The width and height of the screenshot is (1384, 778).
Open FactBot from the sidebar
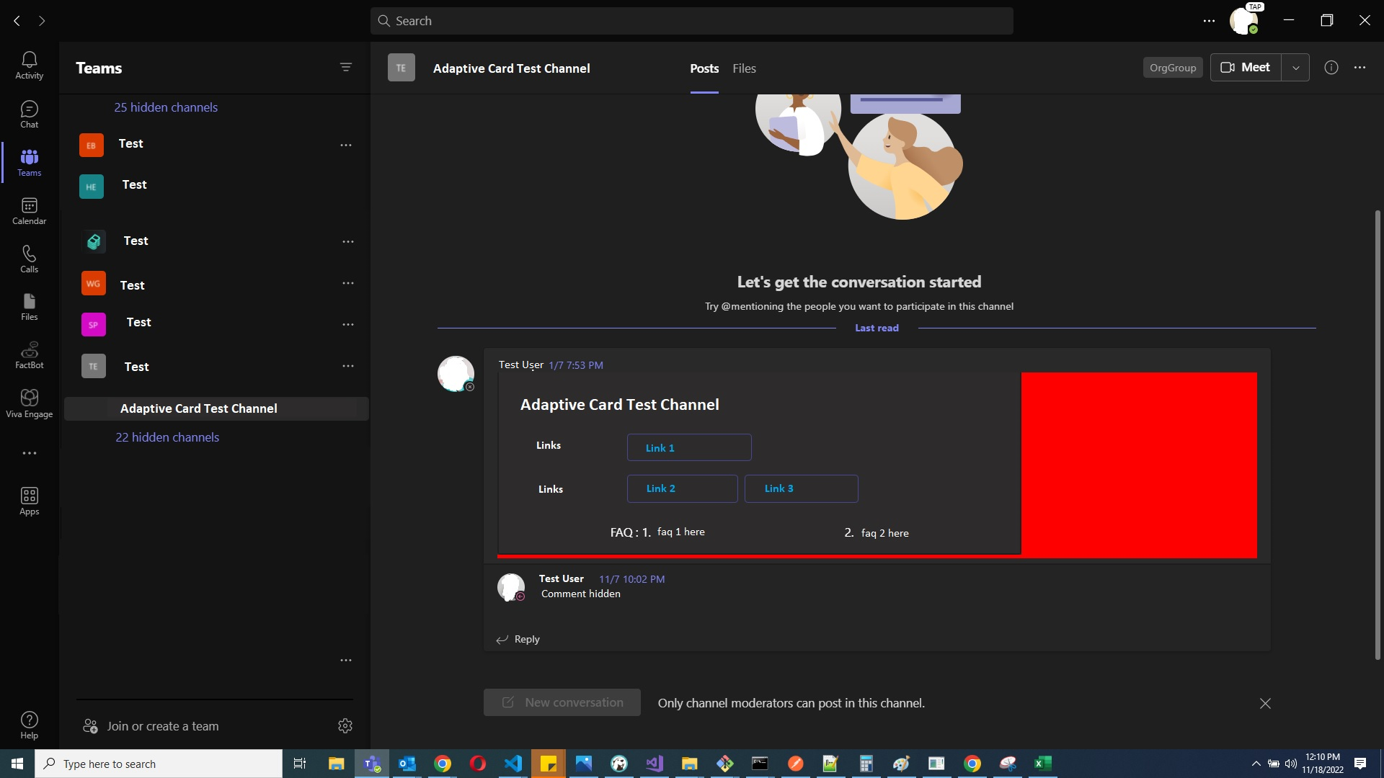(29, 354)
